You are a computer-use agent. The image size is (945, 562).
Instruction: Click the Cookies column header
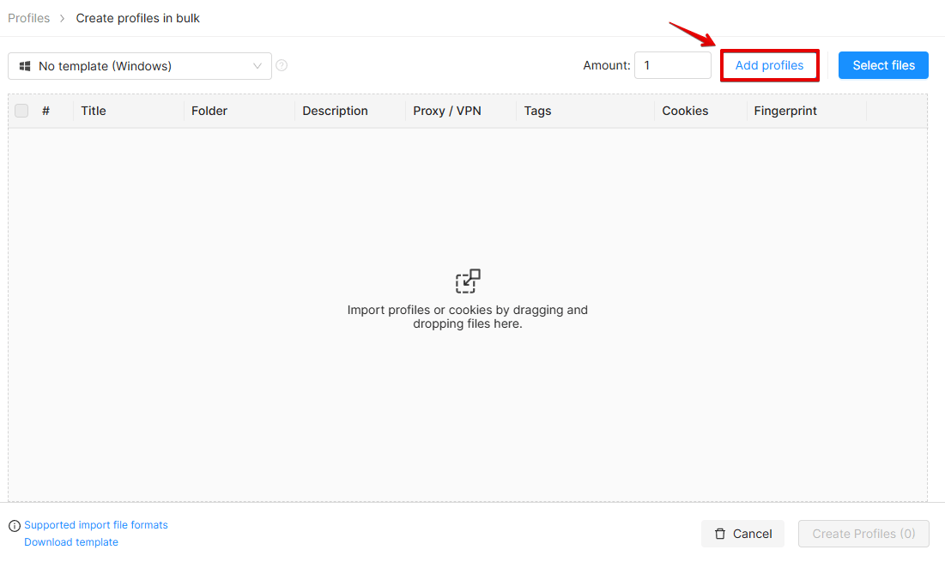685,111
